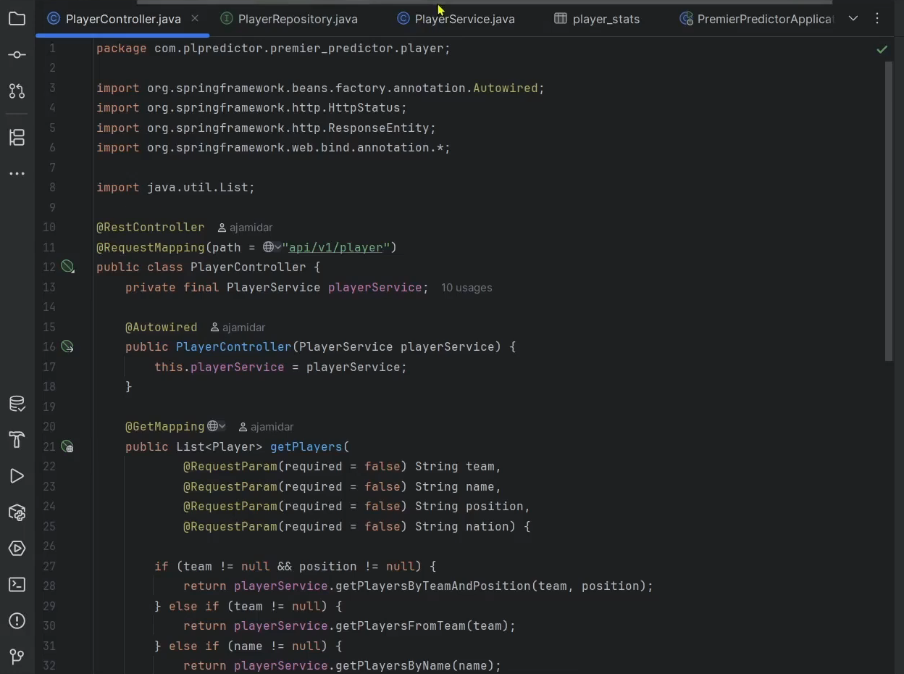Switch to the player_stats tab
This screenshot has height=674, width=904.
tap(606, 19)
